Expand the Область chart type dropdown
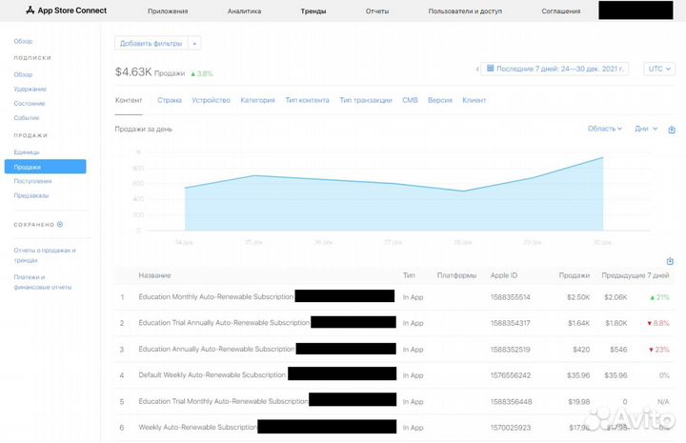Screen dimensions: 686x443 [x=604, y=129]
